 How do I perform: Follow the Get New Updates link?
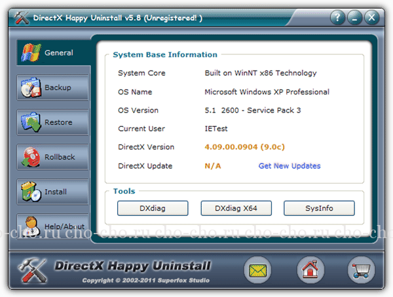click(x=290, y=166)
